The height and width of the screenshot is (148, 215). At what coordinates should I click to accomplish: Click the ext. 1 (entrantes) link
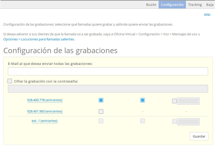(x=45, y=121)
